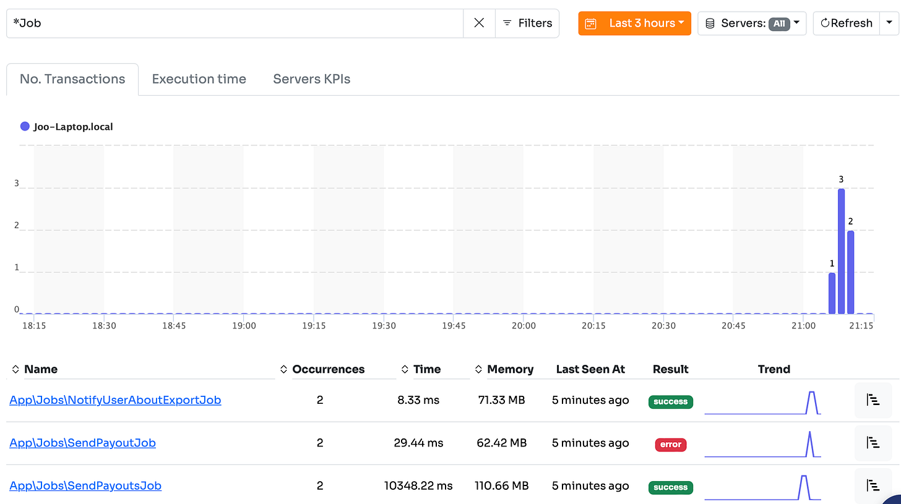Screen dimensions: 901x504
Task: Click the database icon beside Servers
Action: coord(710,23)
